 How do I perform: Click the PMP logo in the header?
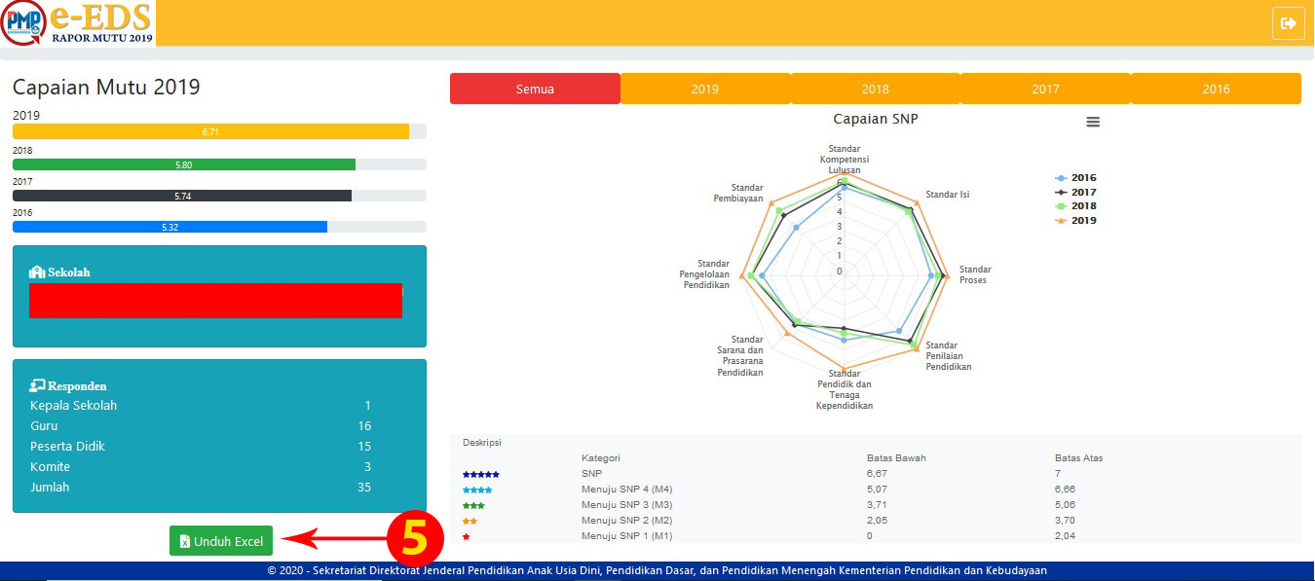(x=23, y=22)
